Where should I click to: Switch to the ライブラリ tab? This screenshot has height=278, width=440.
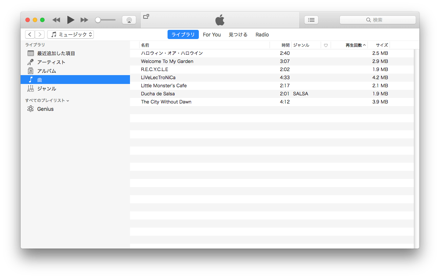click(183, 35)
